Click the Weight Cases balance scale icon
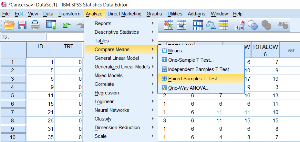This screenshot has height=142, width=300. 211,25
